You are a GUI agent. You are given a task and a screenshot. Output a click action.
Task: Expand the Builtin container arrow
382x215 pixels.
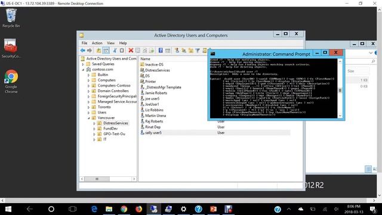pyautogui.click(x=89, y=75)
